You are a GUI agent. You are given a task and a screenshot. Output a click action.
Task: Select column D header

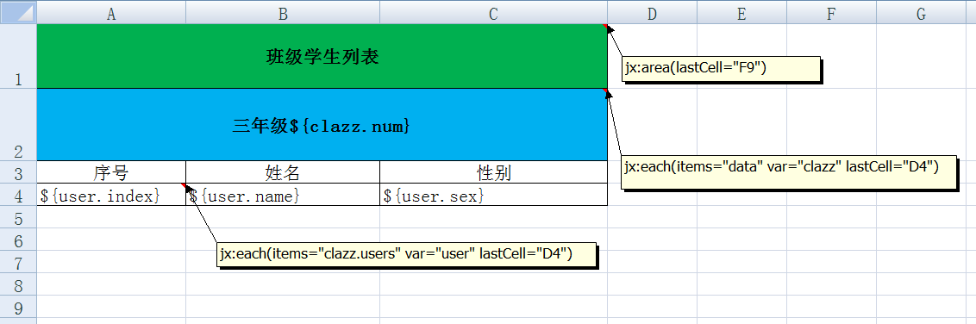pos(652,12)
